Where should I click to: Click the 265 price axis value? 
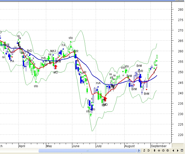pos(180,41)
